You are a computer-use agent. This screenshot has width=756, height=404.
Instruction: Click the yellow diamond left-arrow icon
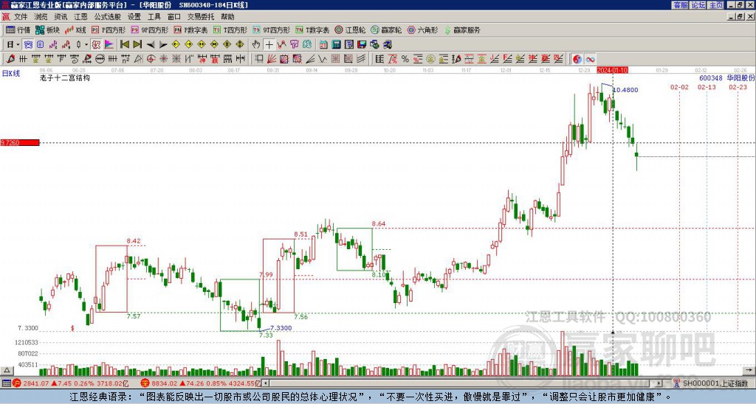(176, 44)
